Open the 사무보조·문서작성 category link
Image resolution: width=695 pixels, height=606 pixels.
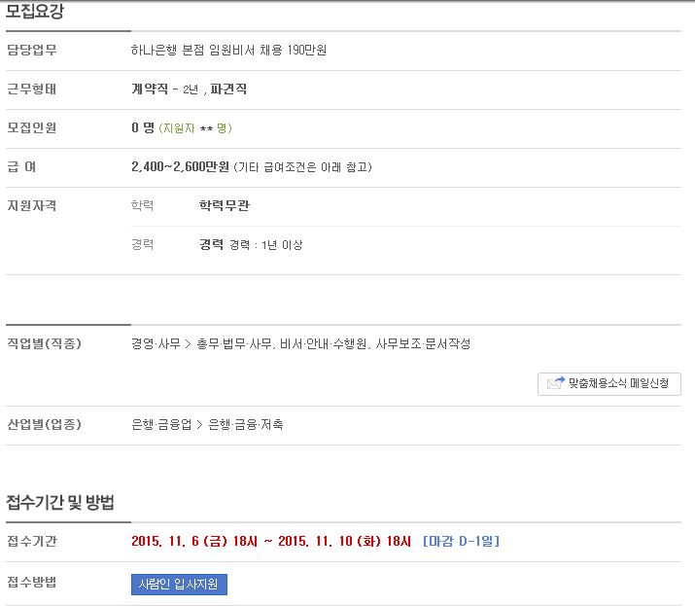[423, 343]
